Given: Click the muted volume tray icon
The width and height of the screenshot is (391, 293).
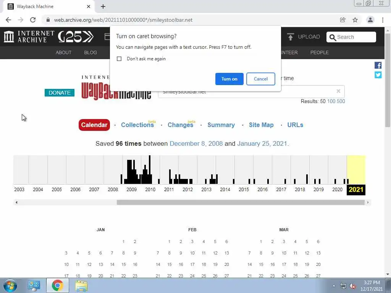Looking at the screenshot, I should pos(353,286).
